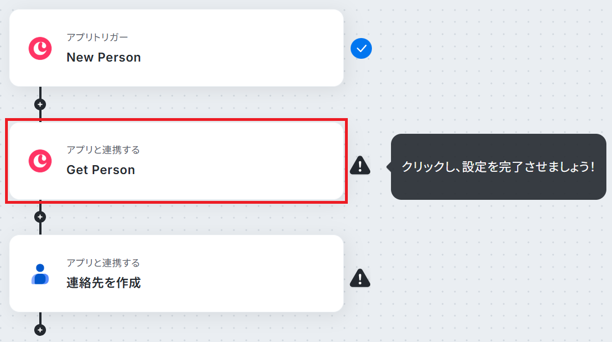Click アプリと連携する label above Get Person
The width and height of the screenshot is (612, 342).
[103, 150]
